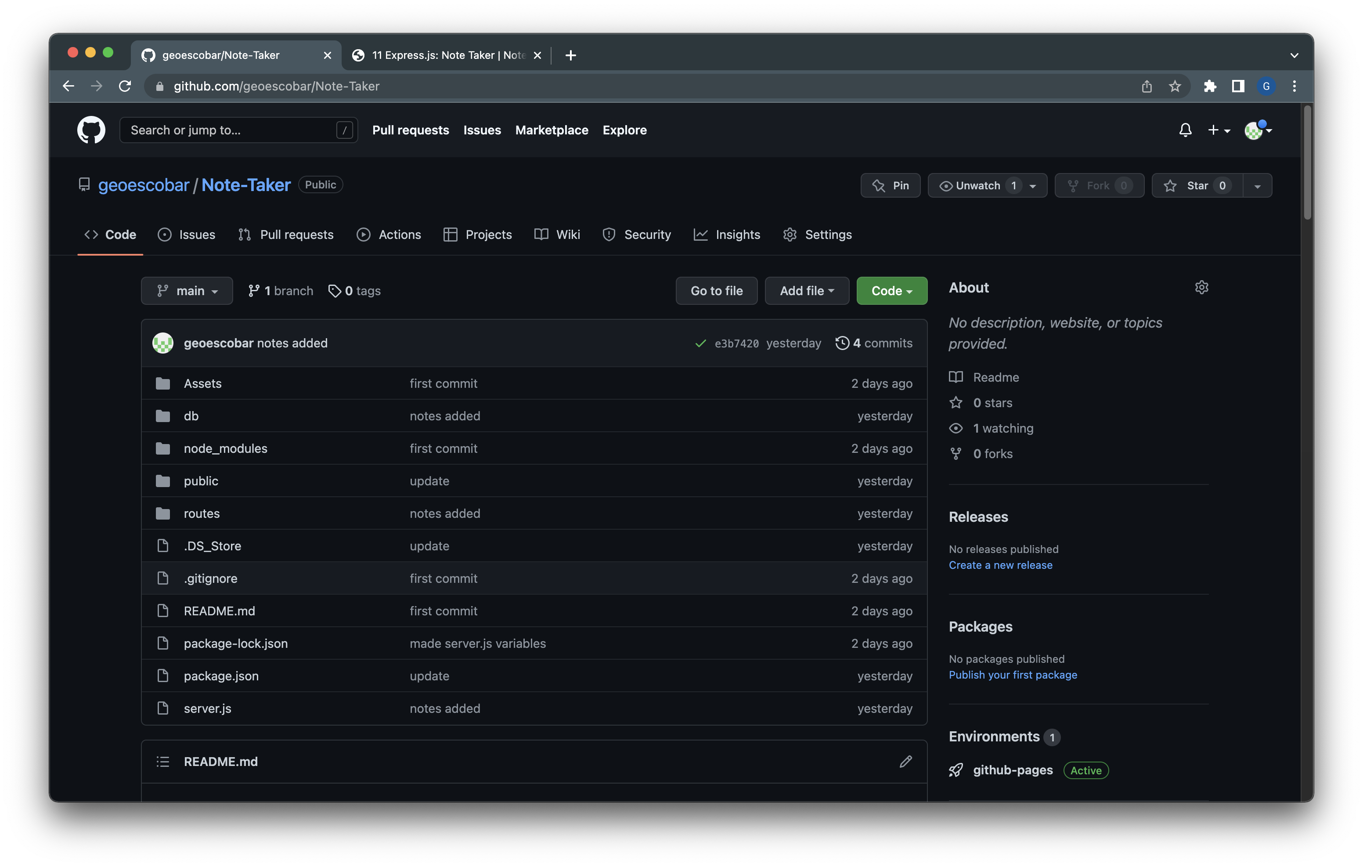Star the Note-Taker repository
The height and width of the screenshot is (867, 1363).
[1197, 186]
